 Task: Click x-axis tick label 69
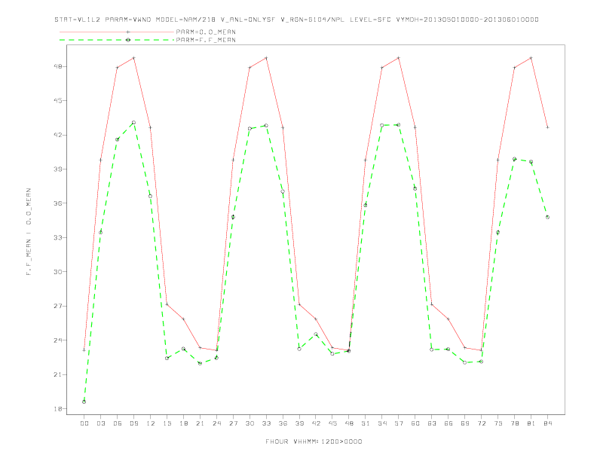[465, 423]
